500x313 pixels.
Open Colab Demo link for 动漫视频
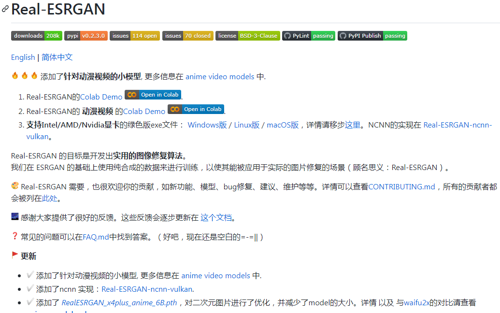[x=144, y=111]
